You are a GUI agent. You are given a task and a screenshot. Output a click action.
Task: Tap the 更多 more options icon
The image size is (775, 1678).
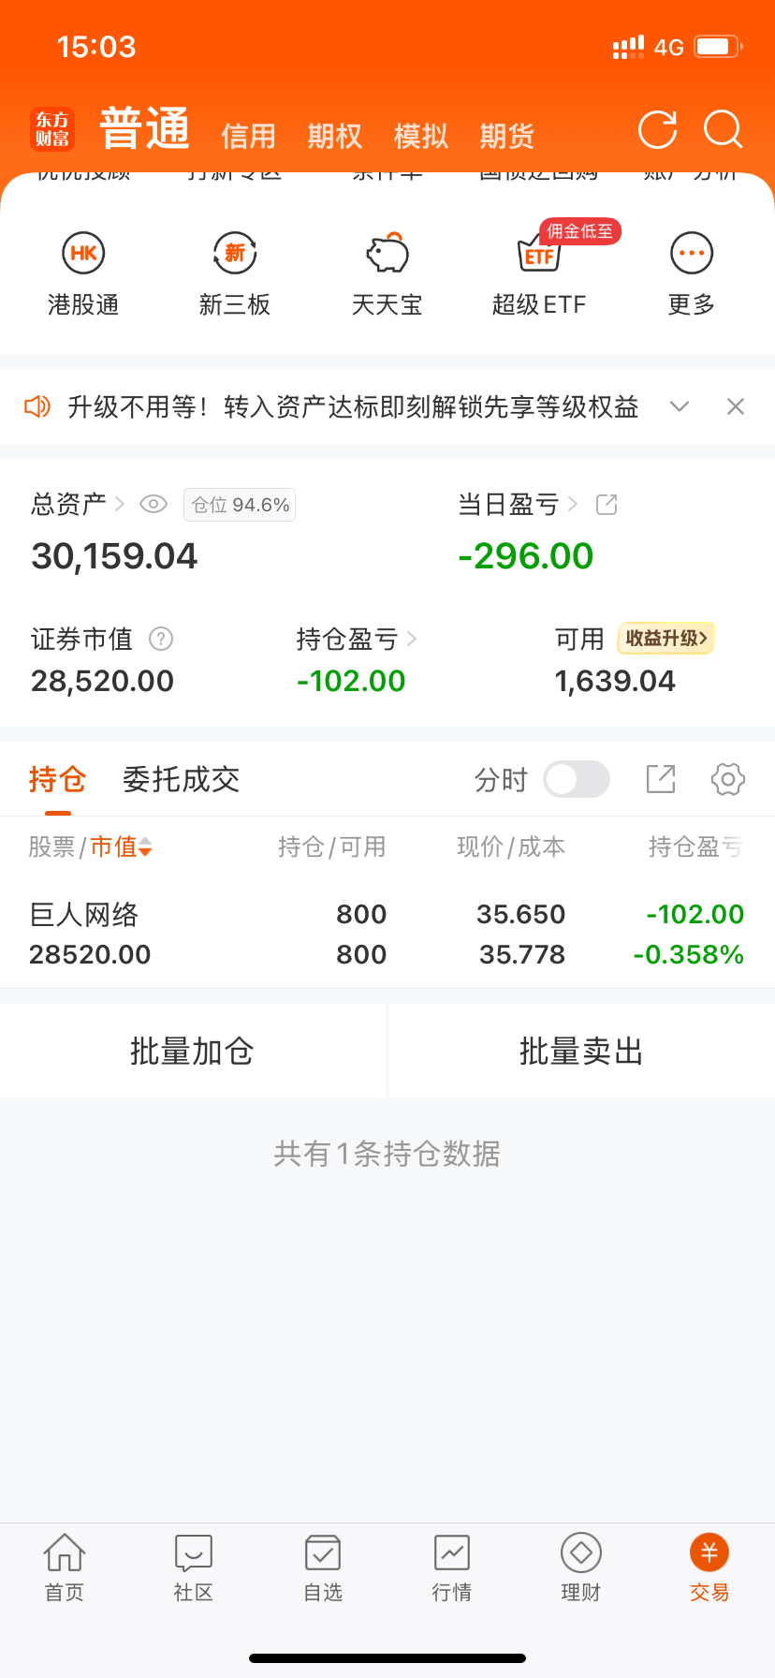(692, 254)
